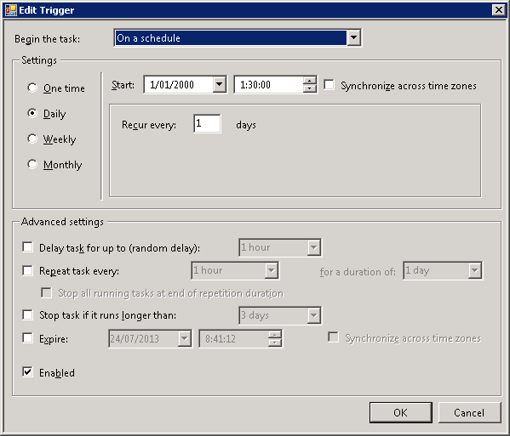
Task: Click the Recur every days input box
Action: 207,123
